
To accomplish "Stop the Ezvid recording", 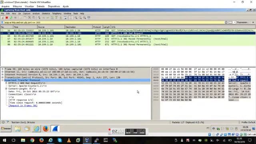I will point(135,132).
